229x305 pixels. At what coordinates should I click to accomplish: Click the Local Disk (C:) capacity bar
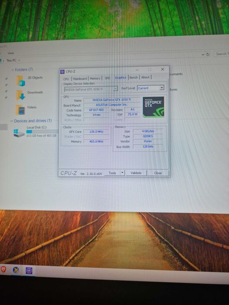point(42,131)
